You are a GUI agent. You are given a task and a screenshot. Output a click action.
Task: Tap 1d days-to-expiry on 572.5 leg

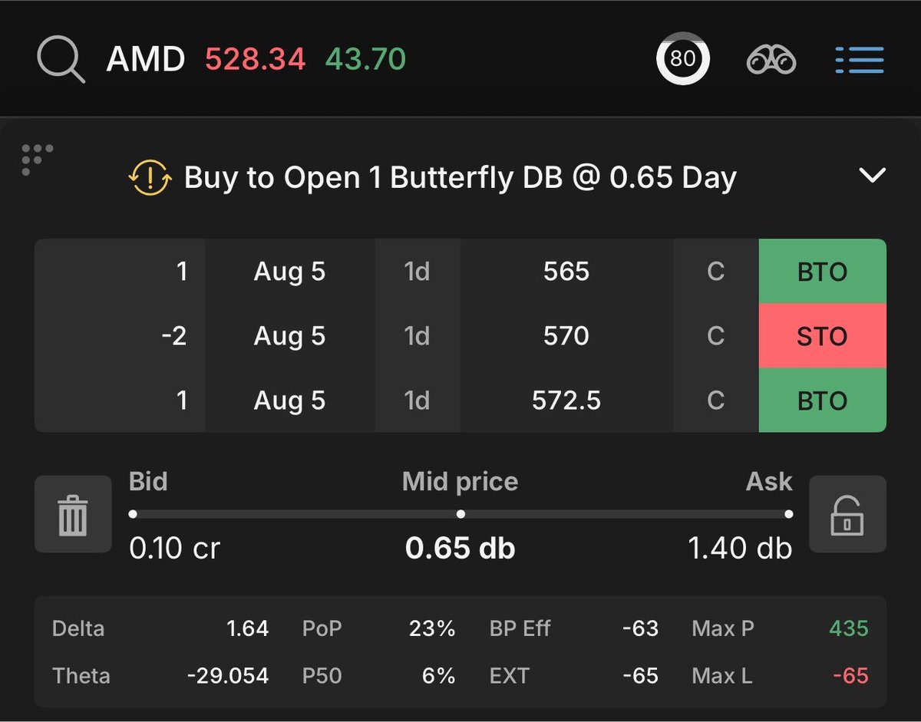[x=418, y=401]
